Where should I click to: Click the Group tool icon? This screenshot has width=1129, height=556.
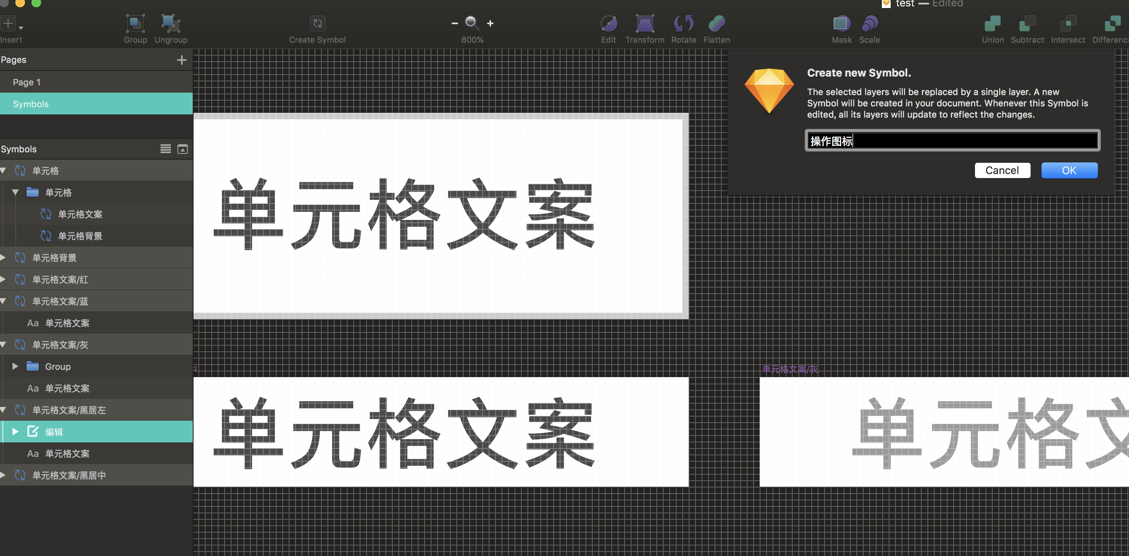(x=135, y=23)
